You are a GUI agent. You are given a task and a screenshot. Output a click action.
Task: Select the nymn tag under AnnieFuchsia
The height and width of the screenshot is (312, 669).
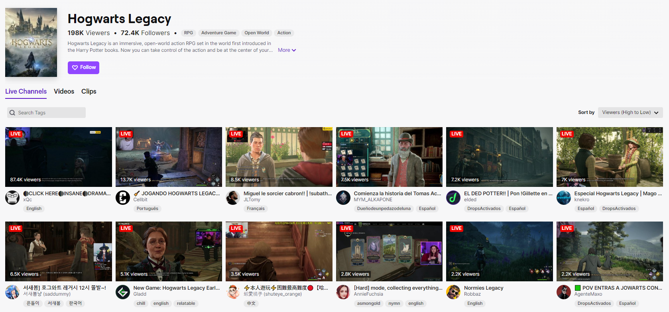click(x=394, y=303)
